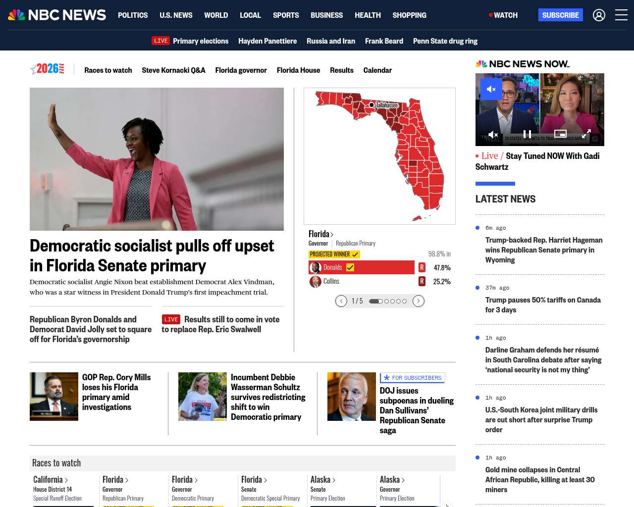The width and height of the screenshot is (634, 507).
Task: Open the Russia and Iran trending topic
Action: point(331,41)
